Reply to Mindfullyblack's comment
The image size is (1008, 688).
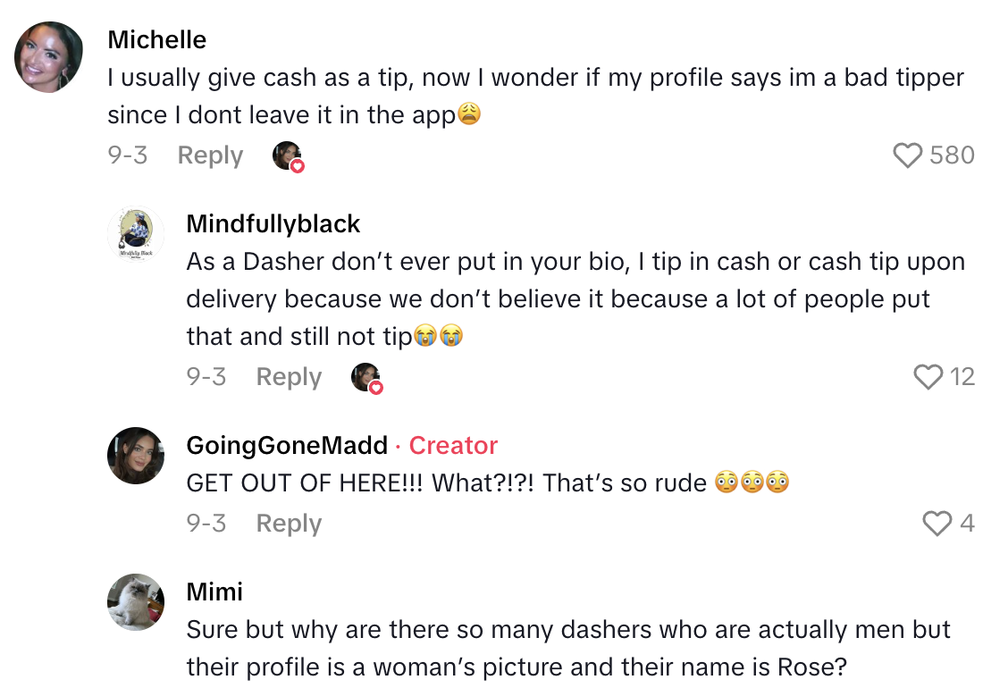289,377
